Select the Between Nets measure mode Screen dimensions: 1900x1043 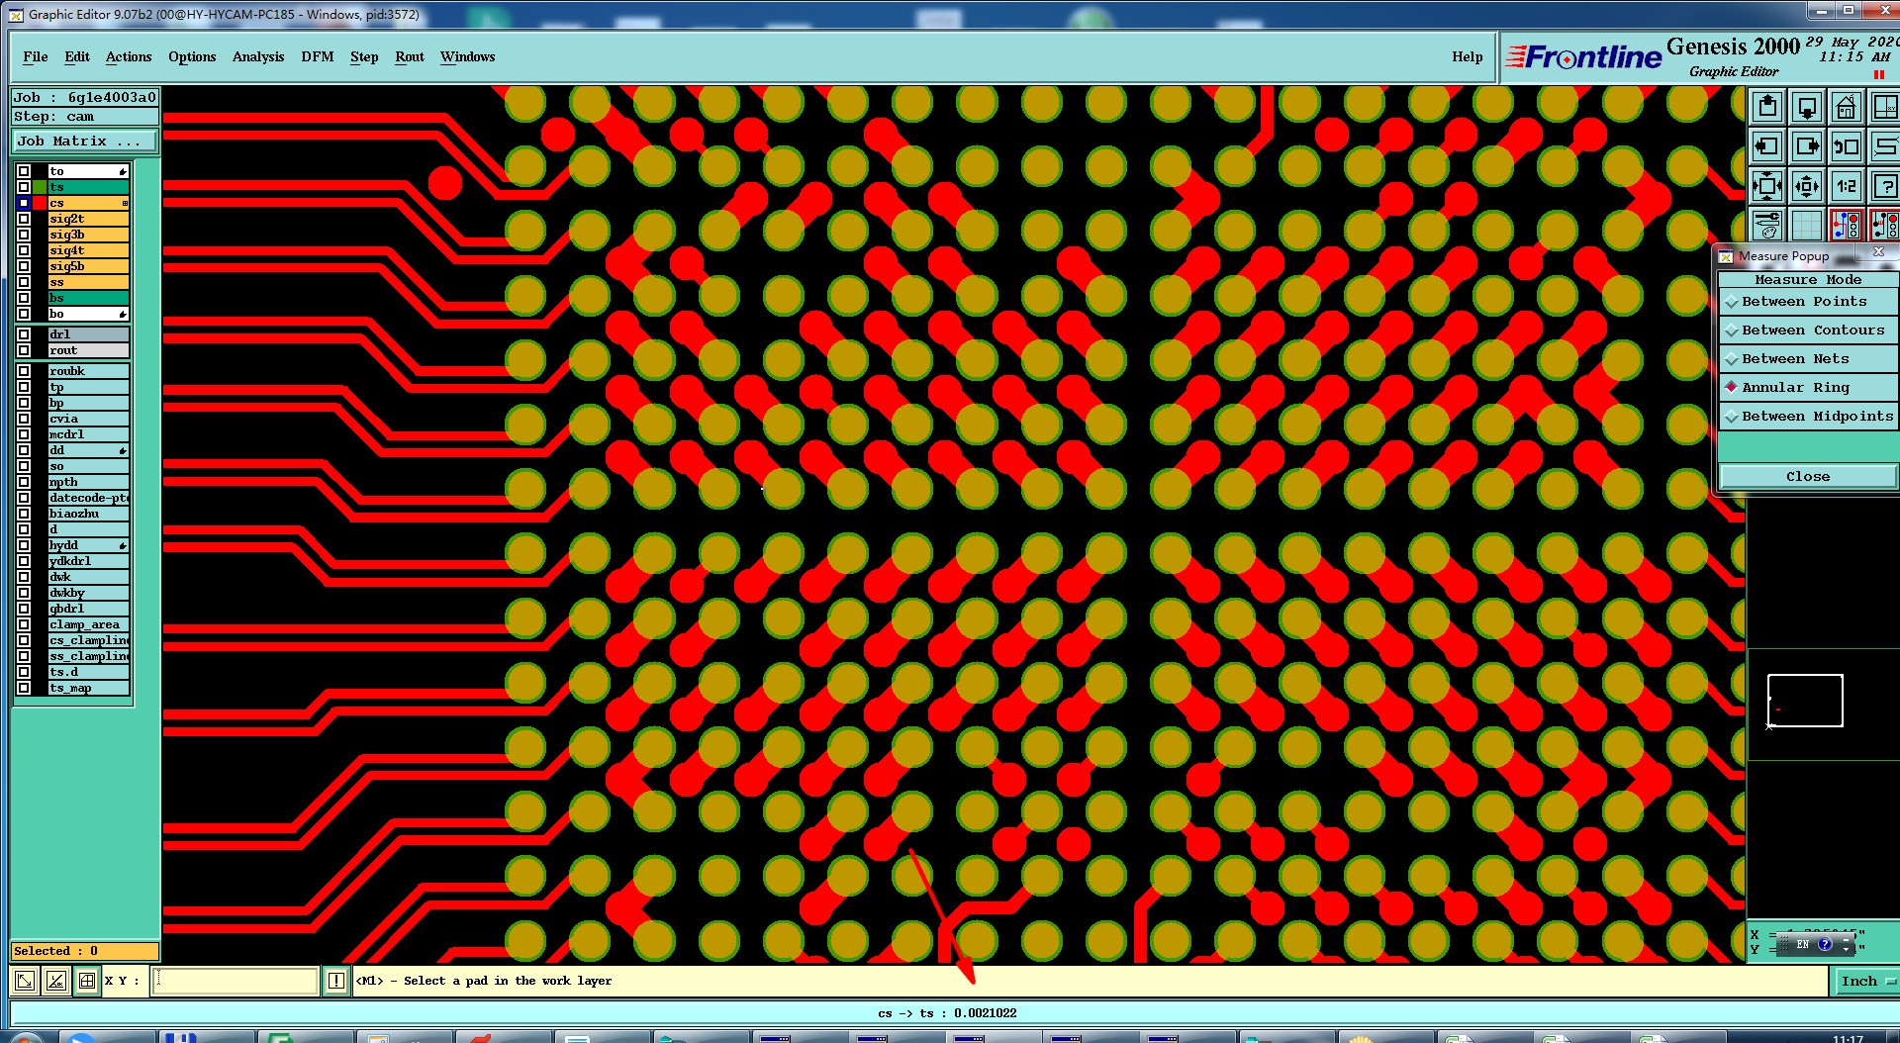click(1808, 359)
